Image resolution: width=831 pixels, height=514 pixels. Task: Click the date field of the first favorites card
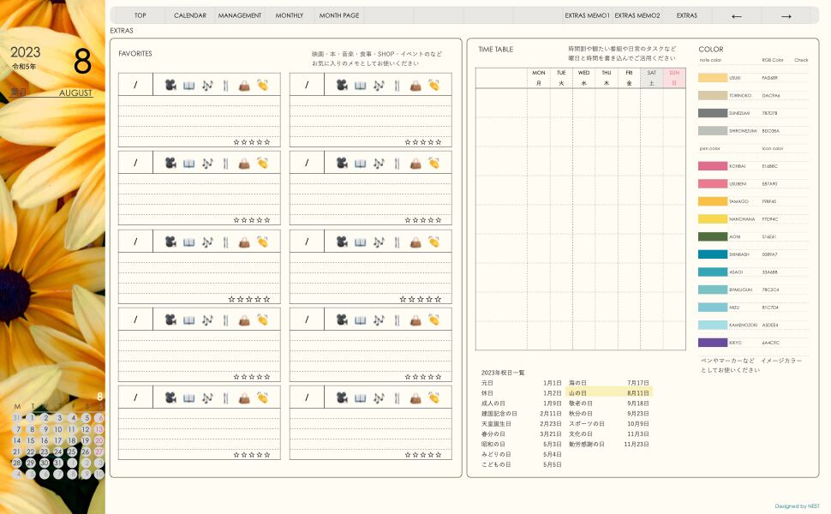(135, 85)
